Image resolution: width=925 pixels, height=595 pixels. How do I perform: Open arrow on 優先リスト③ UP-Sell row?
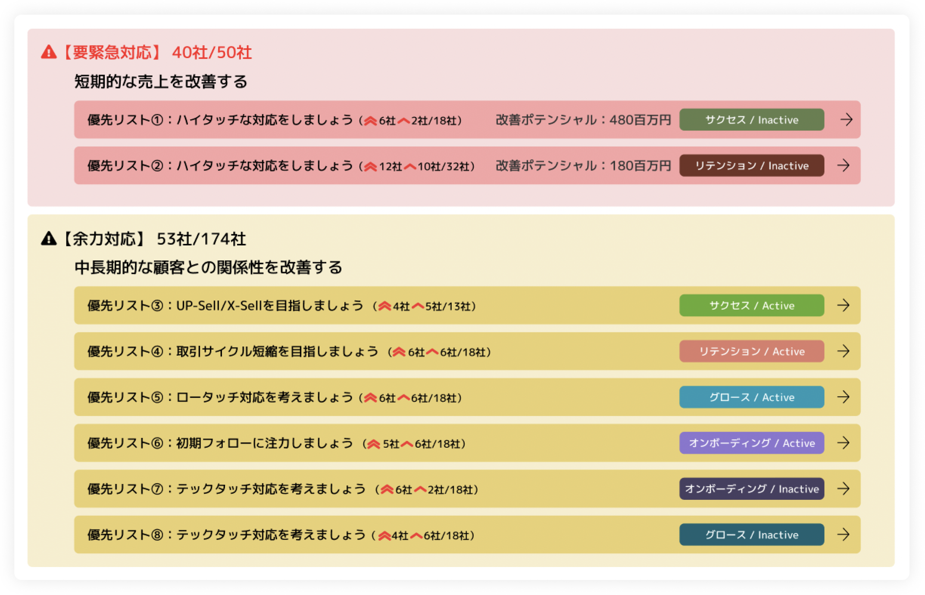pos(844,306)
